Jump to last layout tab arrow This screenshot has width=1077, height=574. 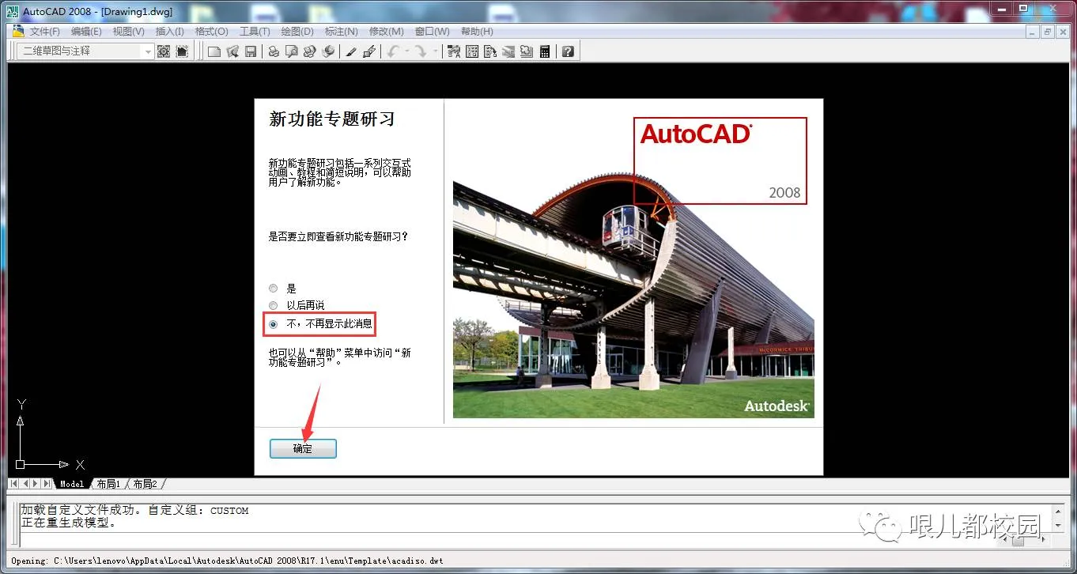47,483
